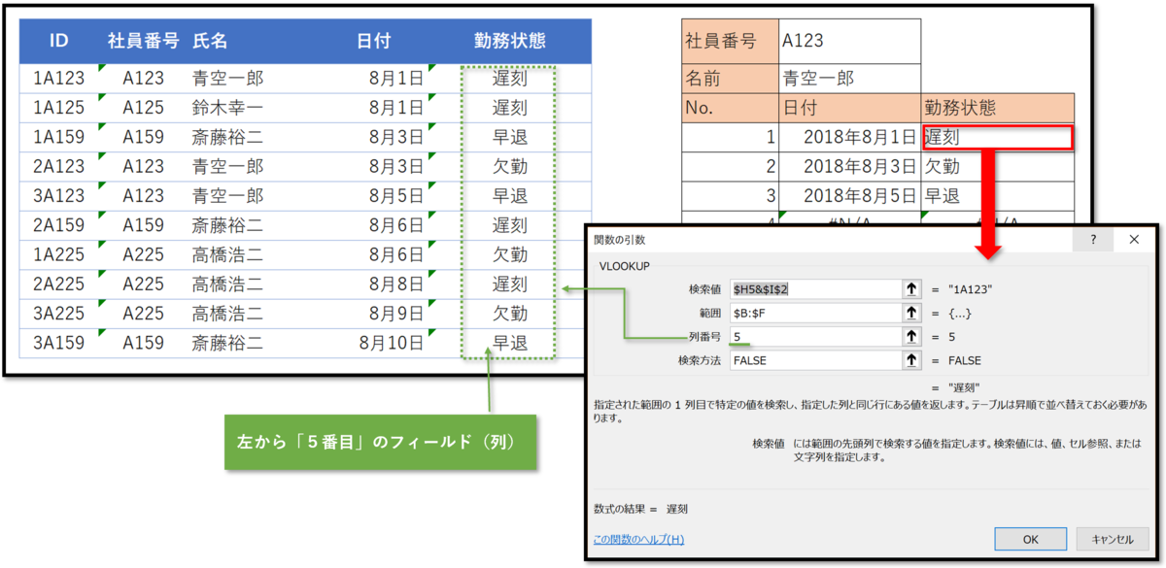Confirm the VLOOKUP arguments with OK
Screen dimensions: 1166x568
[1030, 539]
